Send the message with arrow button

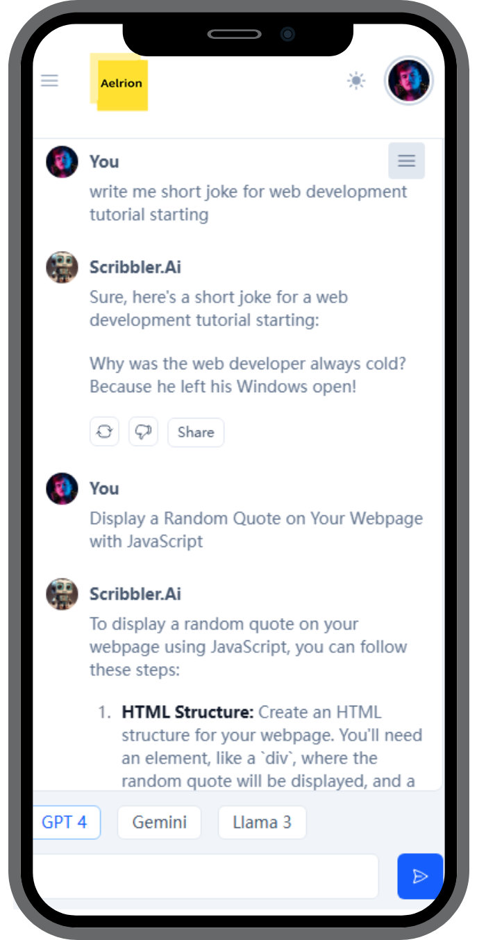tap(419, 876)
